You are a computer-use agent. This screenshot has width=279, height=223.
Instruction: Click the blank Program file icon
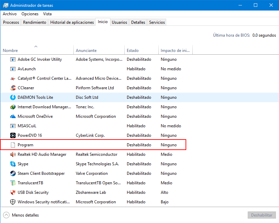click(x=13, y=145)
